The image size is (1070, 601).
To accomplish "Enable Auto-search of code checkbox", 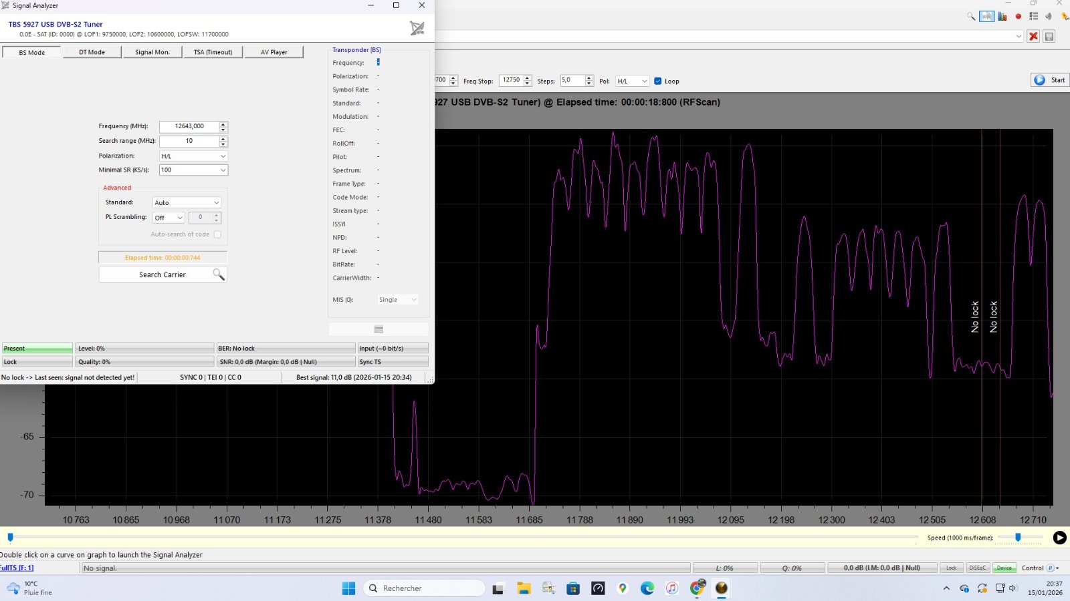I will [217, 234].
